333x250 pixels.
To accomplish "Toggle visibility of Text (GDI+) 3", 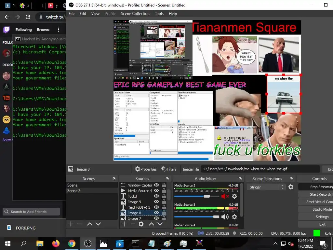I will (156, 207).
